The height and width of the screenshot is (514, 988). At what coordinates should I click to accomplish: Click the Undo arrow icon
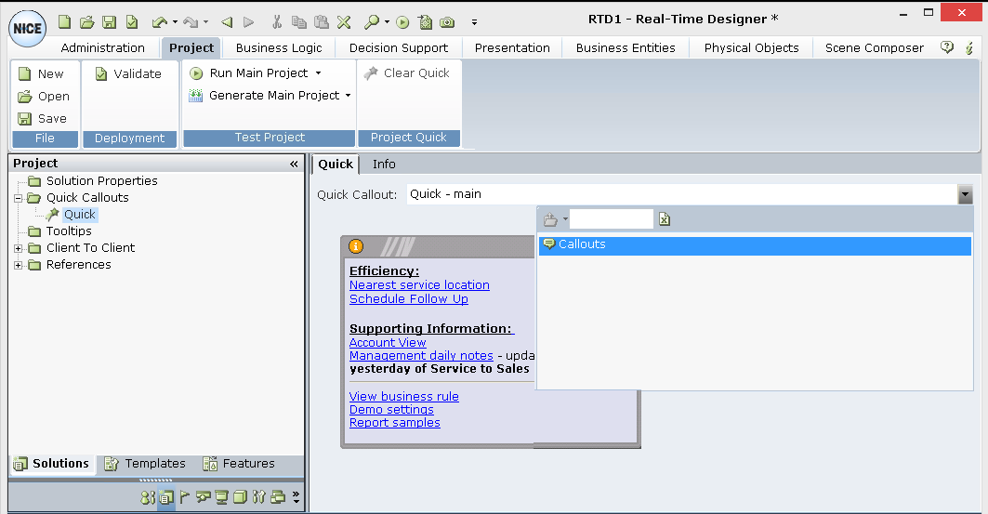coord(159,21)
